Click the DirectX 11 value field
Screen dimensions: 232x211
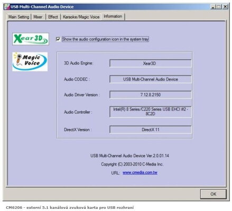point(150,130)
